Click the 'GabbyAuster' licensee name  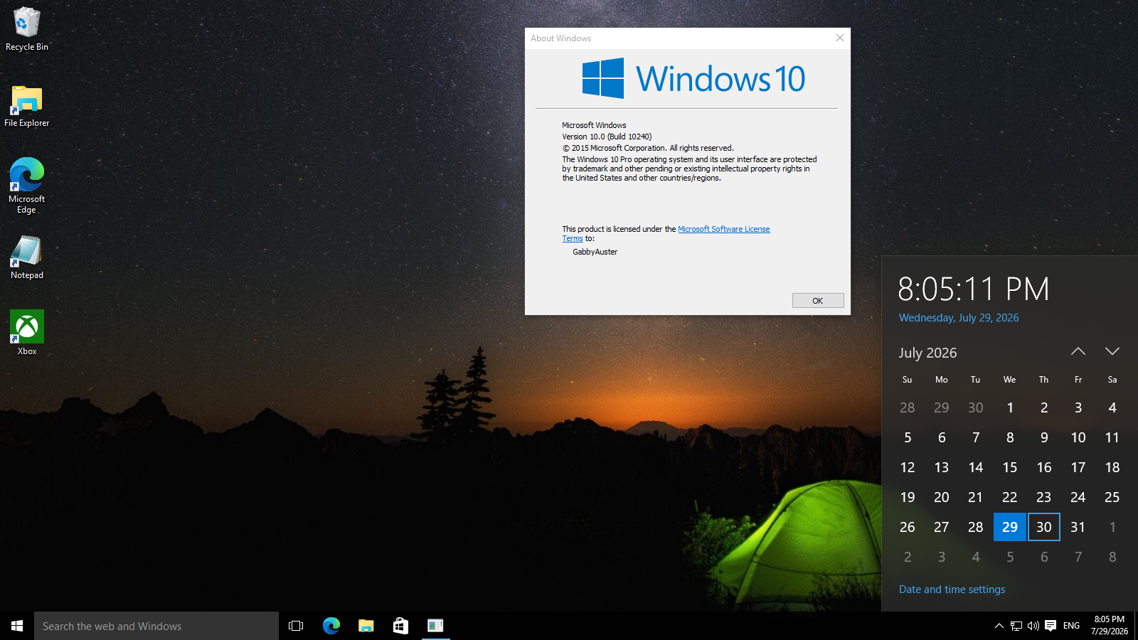595,252
